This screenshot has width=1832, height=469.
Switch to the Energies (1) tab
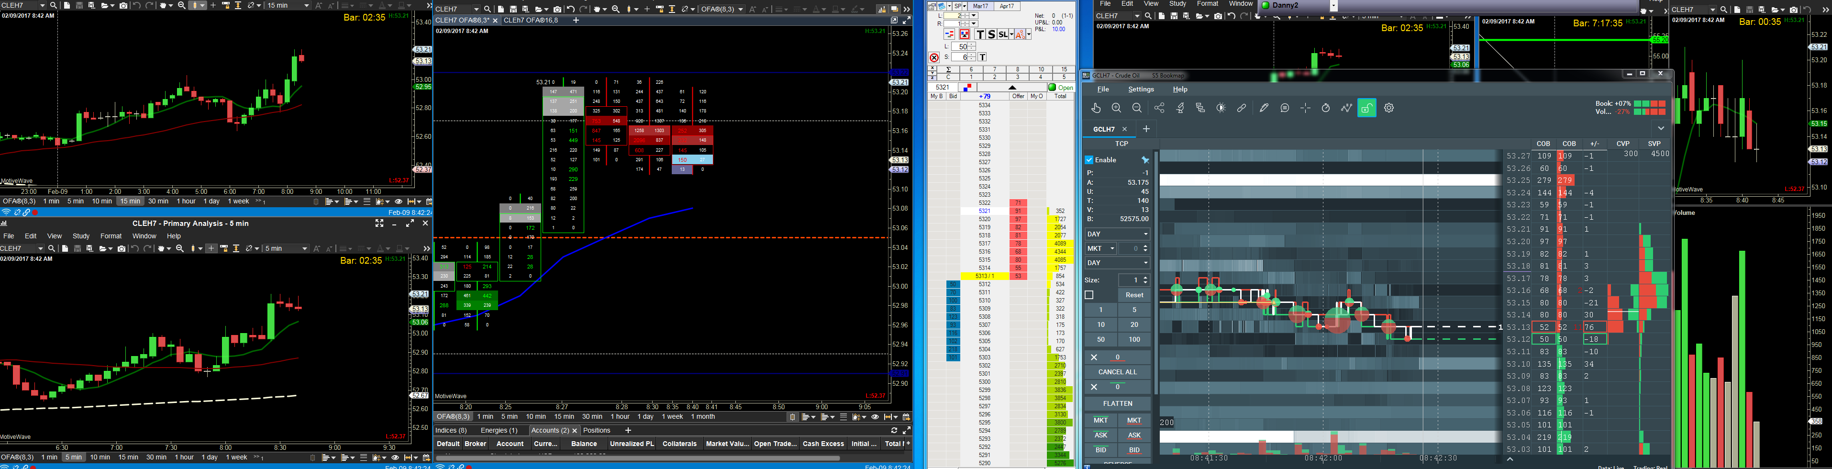(499, 431)
